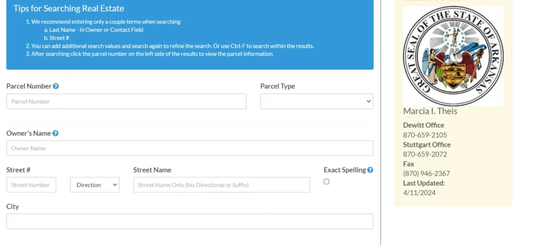
Task: Enable the Exact Spelling checkbox
Action: tap(326, 182)
